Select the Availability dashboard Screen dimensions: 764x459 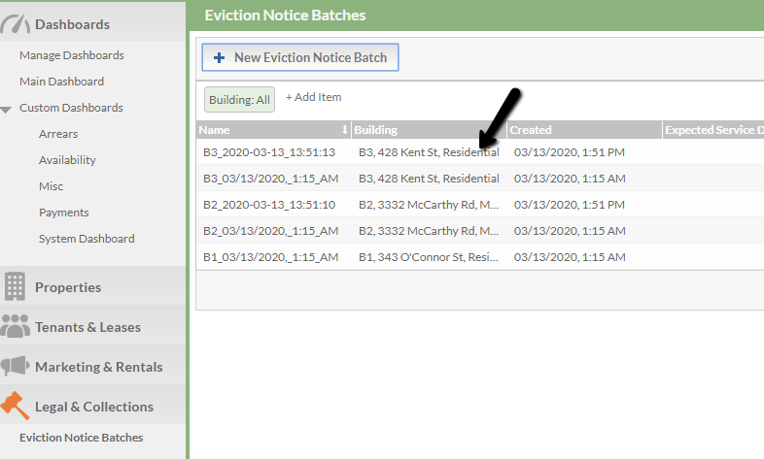[67, 160]
